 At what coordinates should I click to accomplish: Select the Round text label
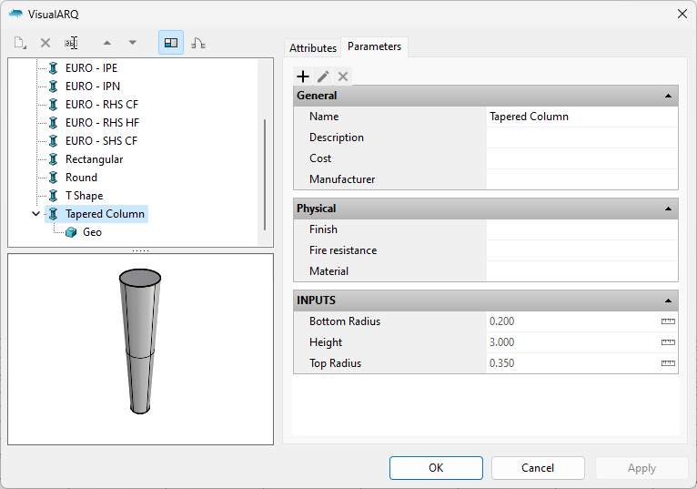[x=81, y=178]
